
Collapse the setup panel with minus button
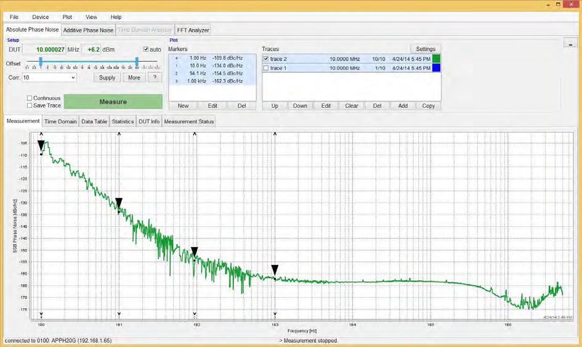tap(570, 43)
